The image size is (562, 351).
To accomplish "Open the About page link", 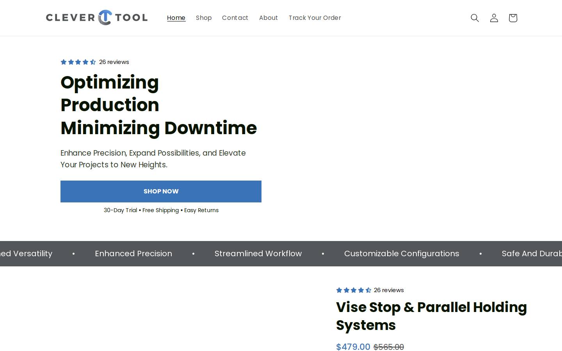I will [x=269, y=18].
